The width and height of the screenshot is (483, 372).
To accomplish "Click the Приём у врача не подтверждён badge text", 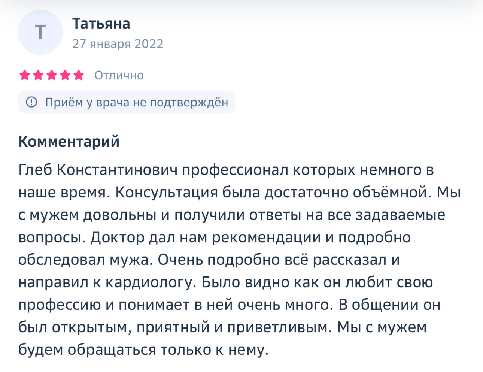I will pos(136,102).
